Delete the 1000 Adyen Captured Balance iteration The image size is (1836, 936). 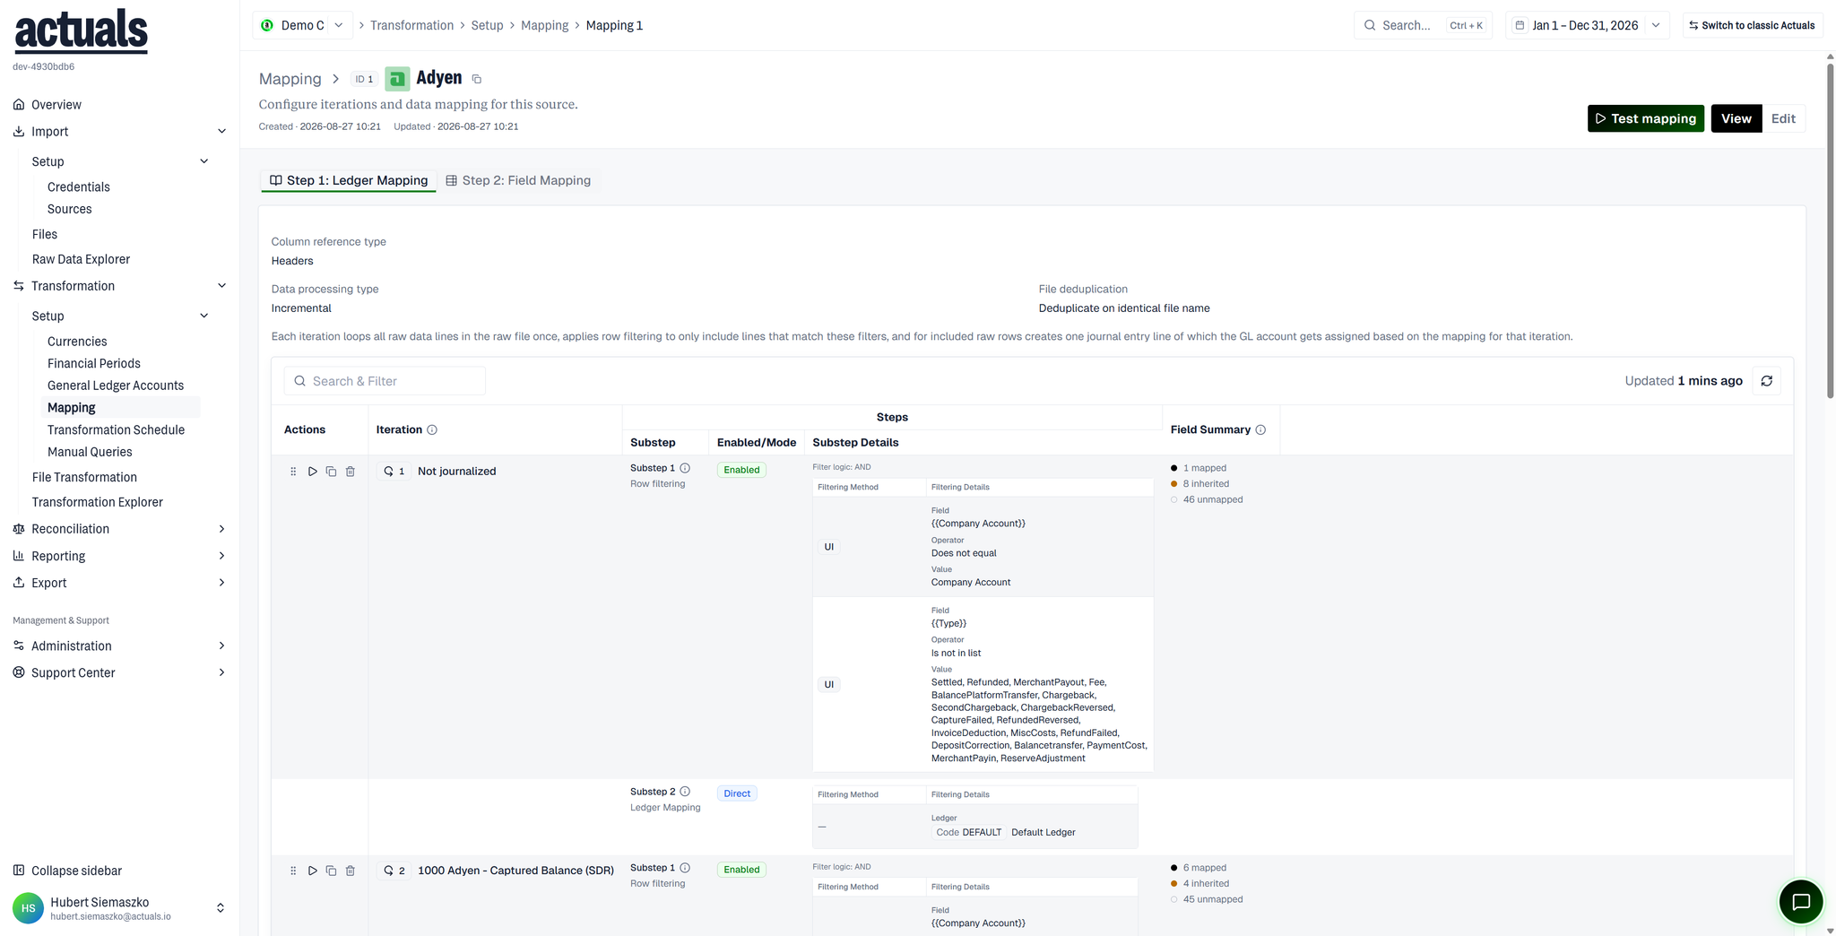click(x=351, y=871)
